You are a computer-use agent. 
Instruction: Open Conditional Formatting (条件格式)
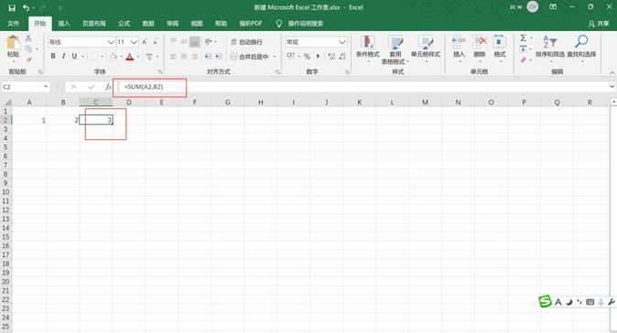pos(367,48)
